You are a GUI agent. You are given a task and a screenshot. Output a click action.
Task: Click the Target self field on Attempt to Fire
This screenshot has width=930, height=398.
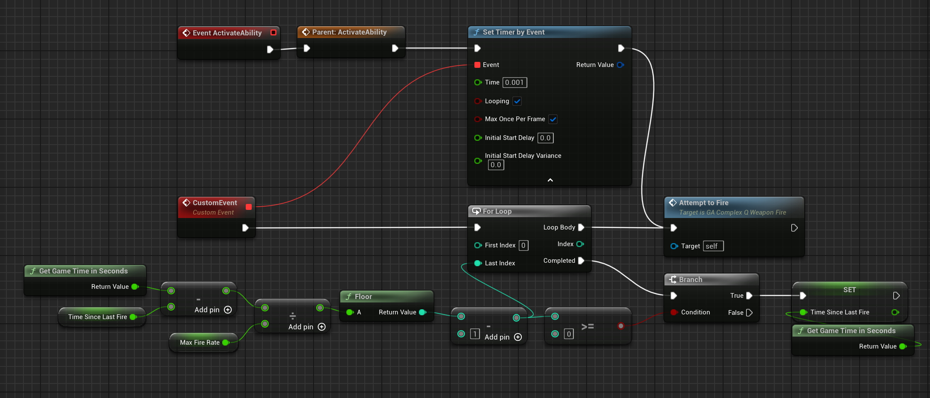click(713, 246)
